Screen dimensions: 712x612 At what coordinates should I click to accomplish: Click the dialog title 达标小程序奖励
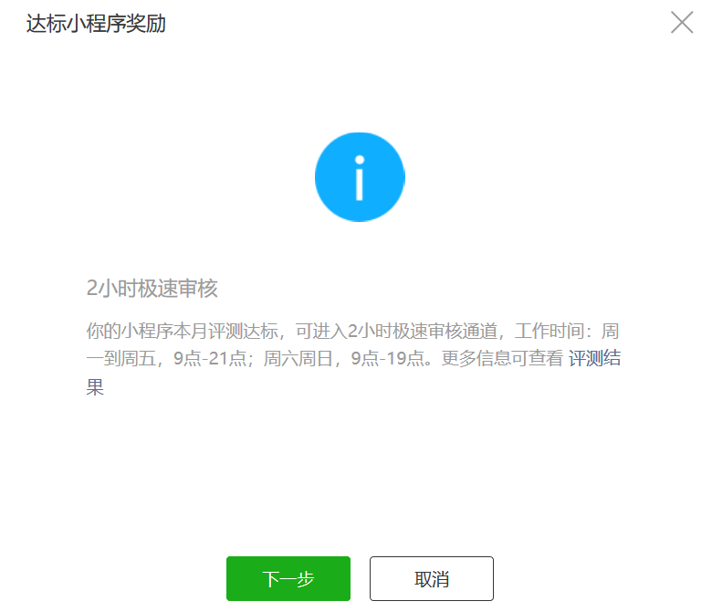(x=96, y=23)
